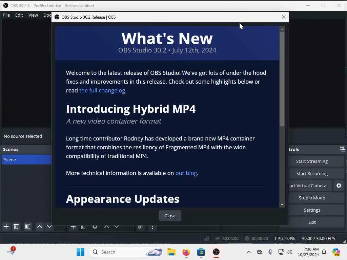Viewport: 347px width, 260px height.
Task: Open advanced audio properties gear in mixer
Action: tap(140, 227)
